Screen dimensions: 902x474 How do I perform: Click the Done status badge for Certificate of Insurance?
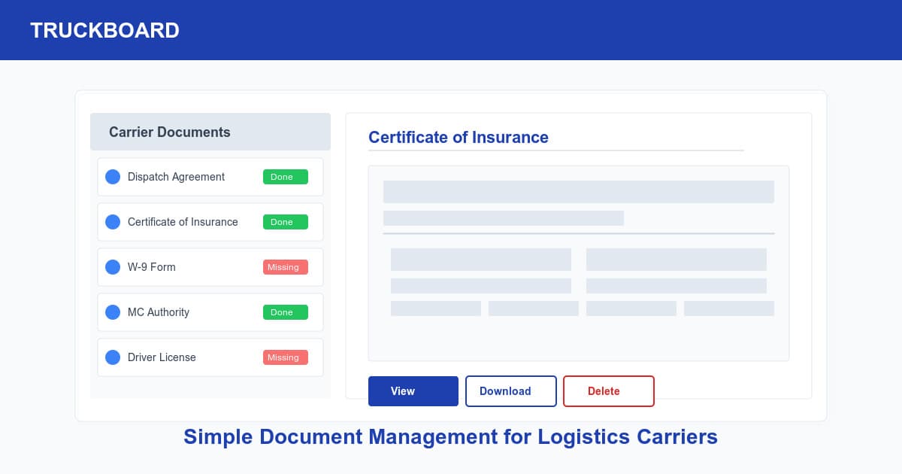coord(285,222)
